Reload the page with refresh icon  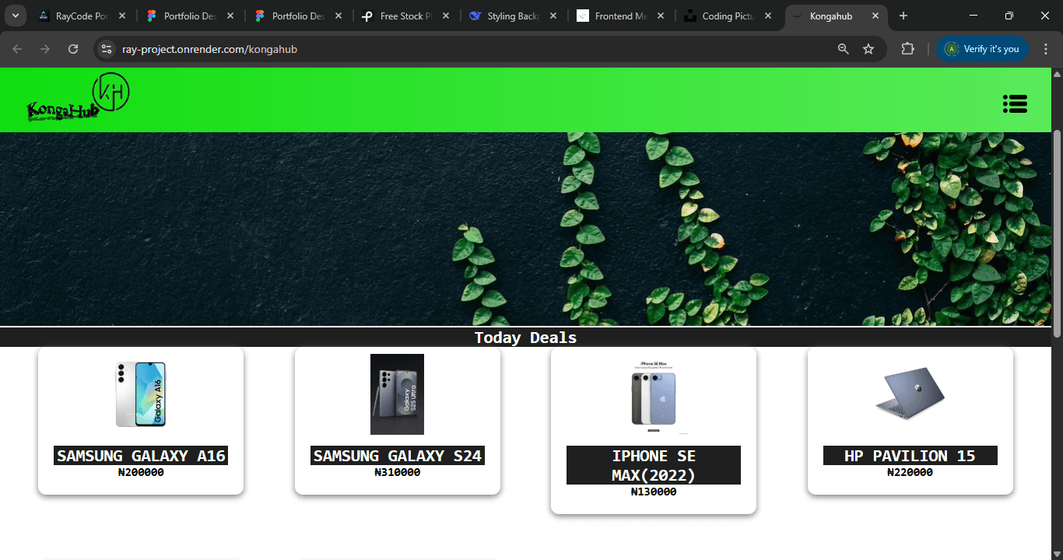(x=73, y=49)
